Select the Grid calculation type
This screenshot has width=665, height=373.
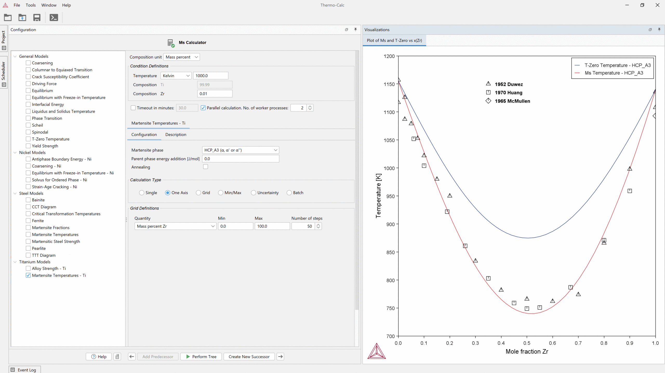198,193
